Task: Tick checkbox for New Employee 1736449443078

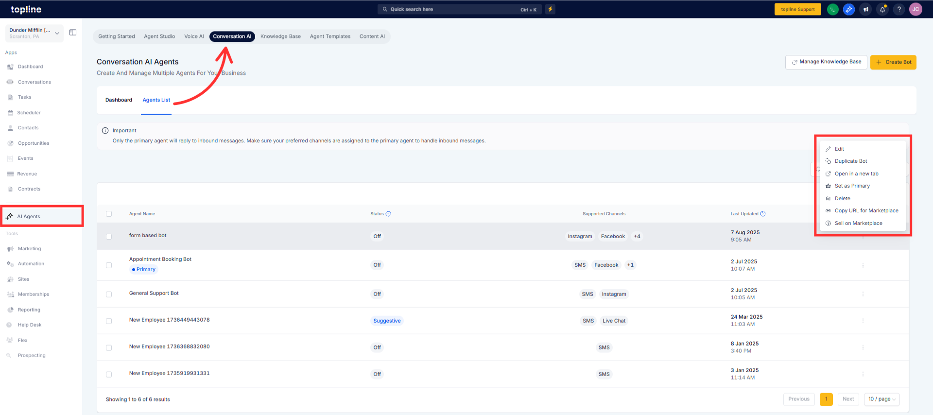Action: click(x=109, y=321)
